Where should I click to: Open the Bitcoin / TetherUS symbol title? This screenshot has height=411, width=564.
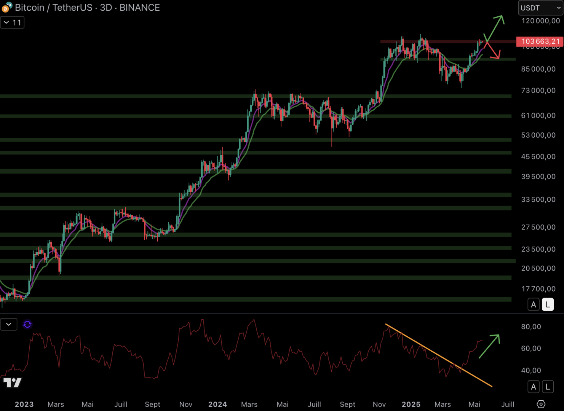(87, 8)
